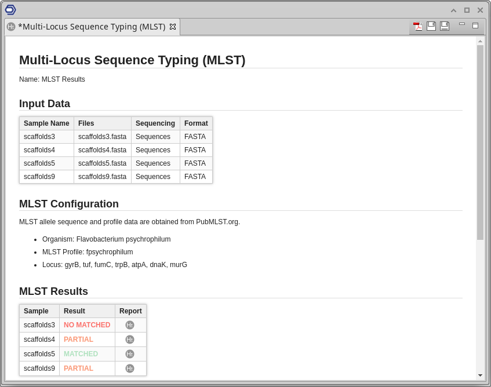This screenshot has width=491, height=387.
Task: Click the application logo in the title bar
Action: tap(10, 9)
